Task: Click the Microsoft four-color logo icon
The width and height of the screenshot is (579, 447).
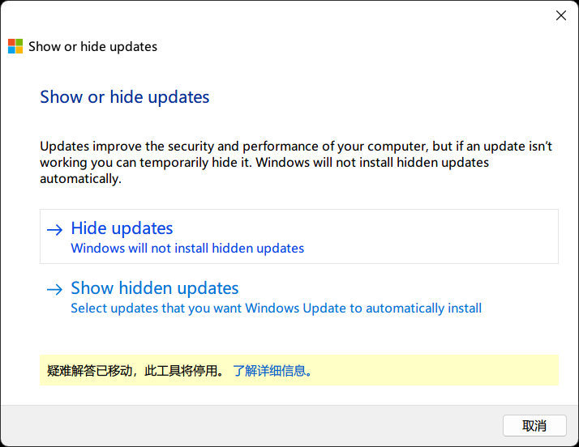Action: point(15,46)
